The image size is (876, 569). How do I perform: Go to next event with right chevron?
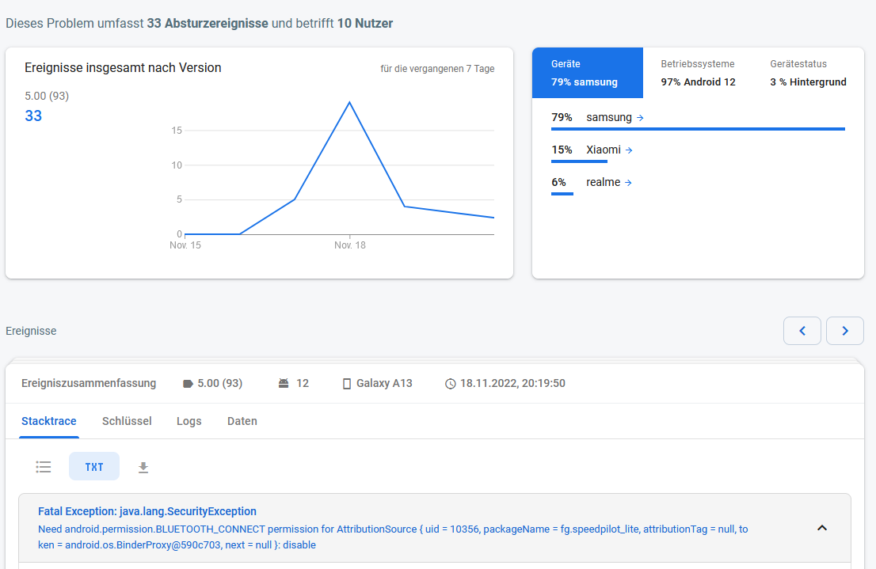(845, 331)
